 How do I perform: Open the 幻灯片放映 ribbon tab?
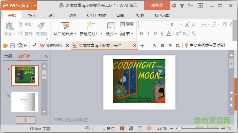click(x=96, y=15)
